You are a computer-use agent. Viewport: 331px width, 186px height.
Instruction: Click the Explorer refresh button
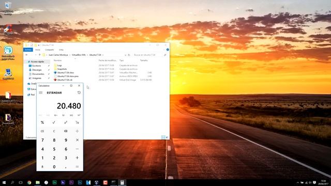pos(129,55)
